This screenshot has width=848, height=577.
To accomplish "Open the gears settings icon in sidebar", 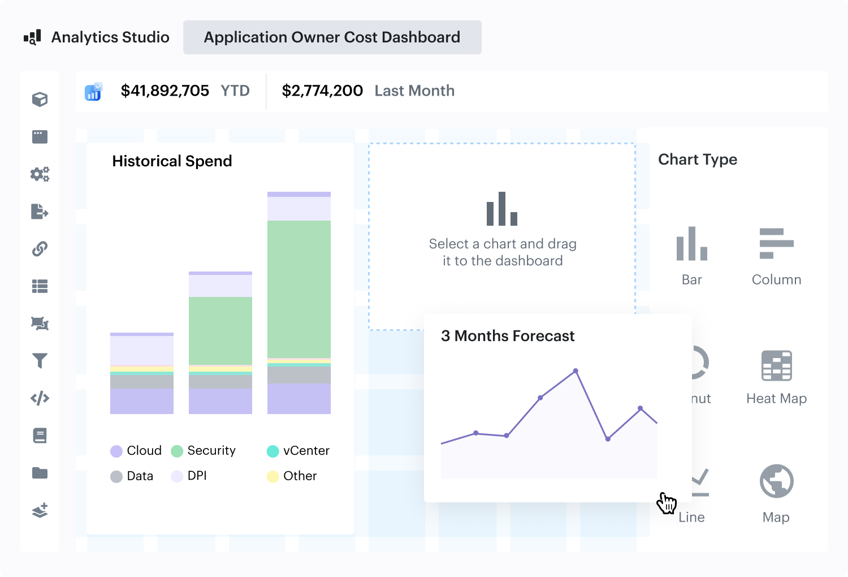I will [40, 174].
